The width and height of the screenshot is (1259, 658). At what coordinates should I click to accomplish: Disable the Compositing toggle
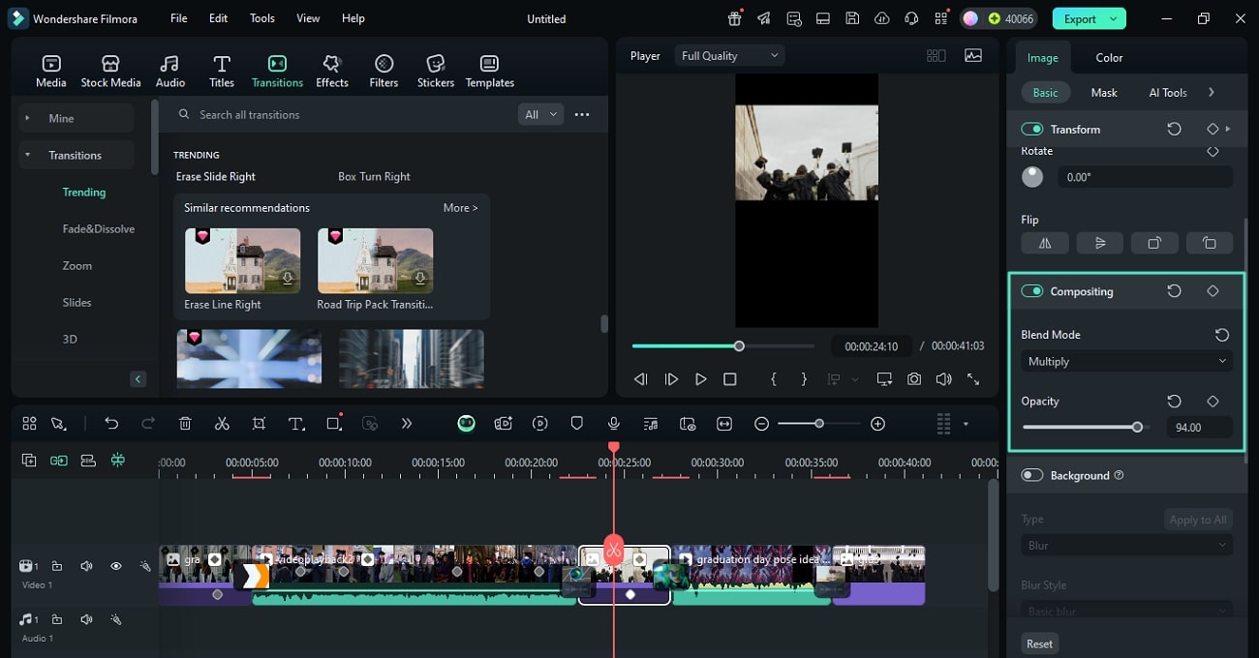(x=1031, y=291)
